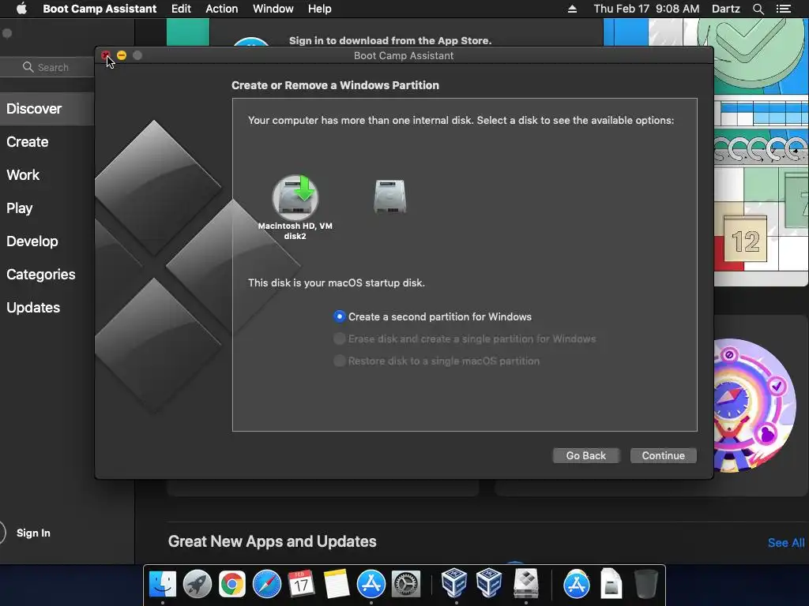Choose Create a second partition for Windows
This screenshot has width=809, height=606.
point(339,316)
